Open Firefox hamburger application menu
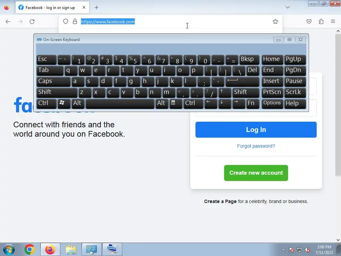The height and width of the screenshot is (256, 341). click(333, 21)
